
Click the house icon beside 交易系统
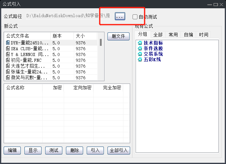(140, 54)
